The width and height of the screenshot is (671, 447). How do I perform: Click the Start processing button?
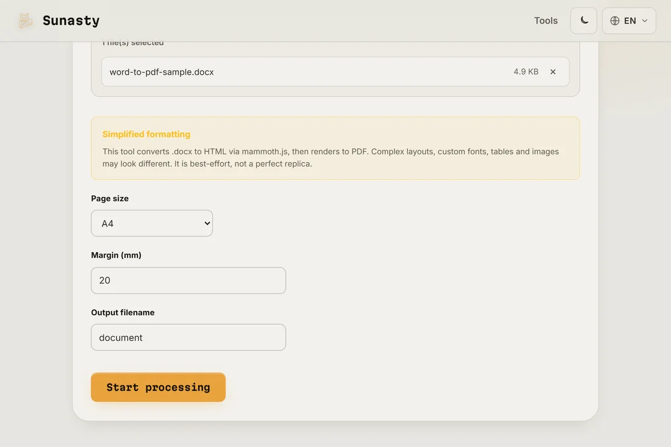(159, 387)
